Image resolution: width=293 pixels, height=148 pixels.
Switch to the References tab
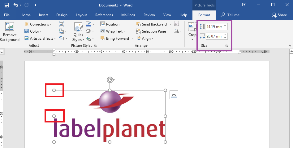tap(104, 15)
